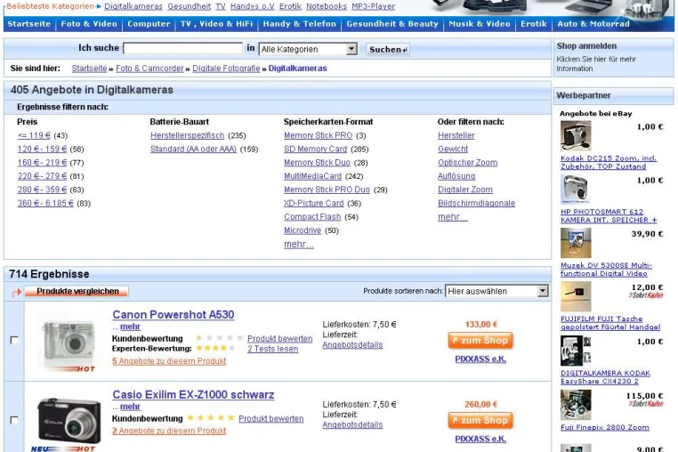Viewport: 678px width, 452px height.
Task: Tick the Casio Exilim EX-Z1000 compare checkbox
Action: point(14,421)
